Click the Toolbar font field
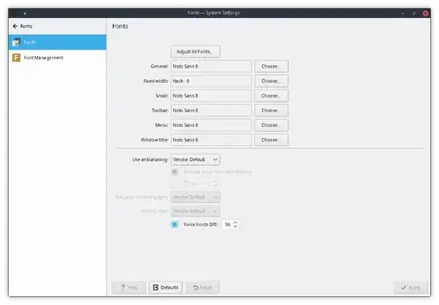 211,111
